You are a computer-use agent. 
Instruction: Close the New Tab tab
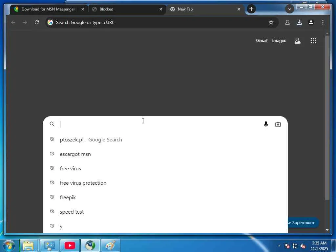(x=239, y=9)
